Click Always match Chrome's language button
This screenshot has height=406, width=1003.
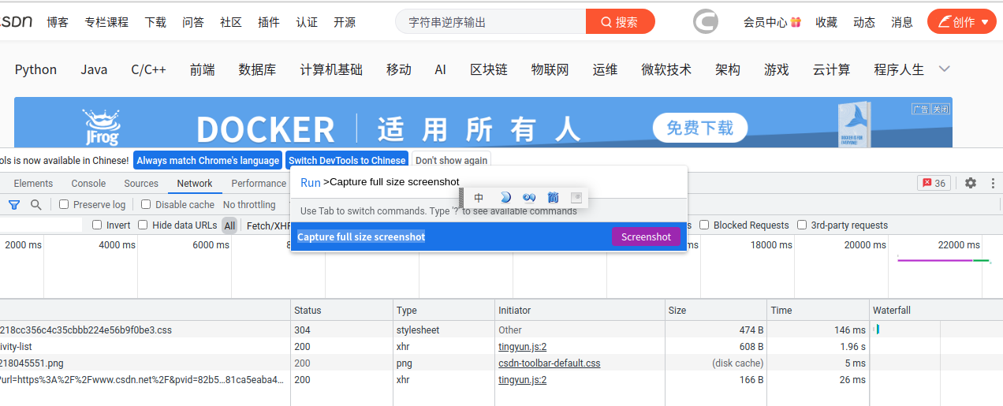tap(208, 160)
